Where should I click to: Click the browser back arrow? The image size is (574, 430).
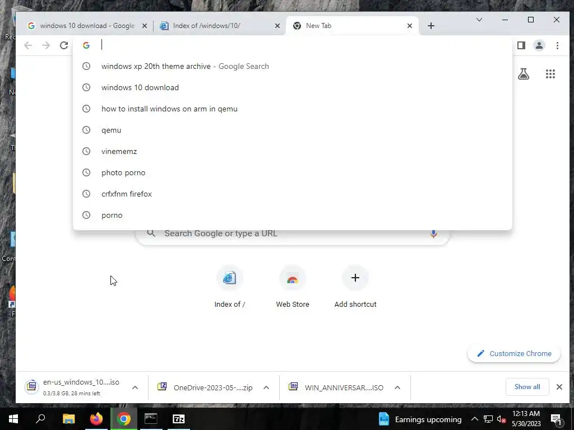[x=28, y=45]
